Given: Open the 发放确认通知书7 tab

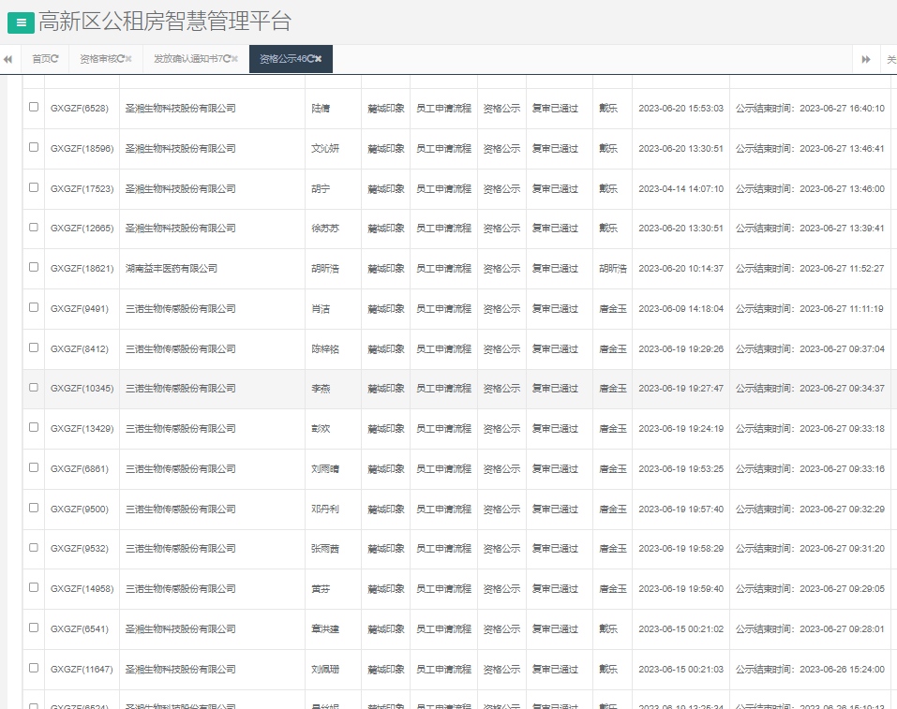Looking at the screenshot, I should [x=187, y=59].
